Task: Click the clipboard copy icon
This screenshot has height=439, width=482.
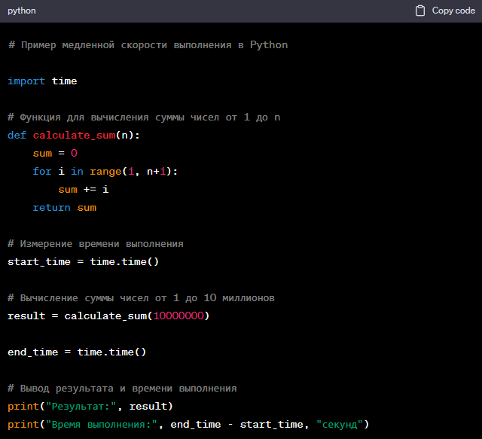Action: pos(420,11)
